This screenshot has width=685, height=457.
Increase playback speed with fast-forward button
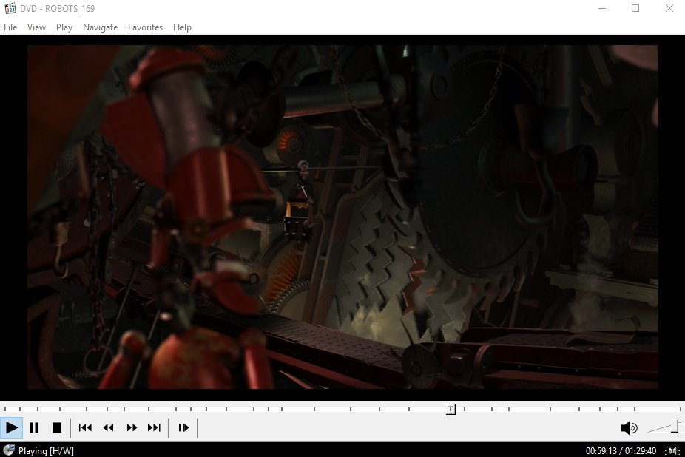pyautogui.click(x=132, y=427)
